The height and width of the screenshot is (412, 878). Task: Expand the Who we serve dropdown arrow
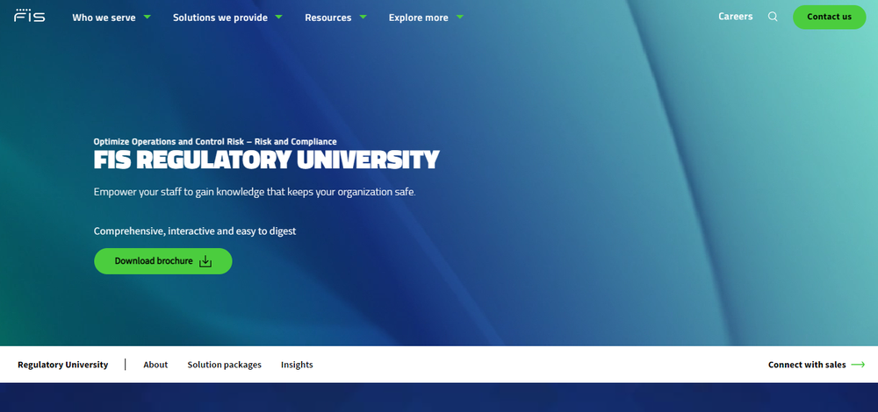click(147, 18)
